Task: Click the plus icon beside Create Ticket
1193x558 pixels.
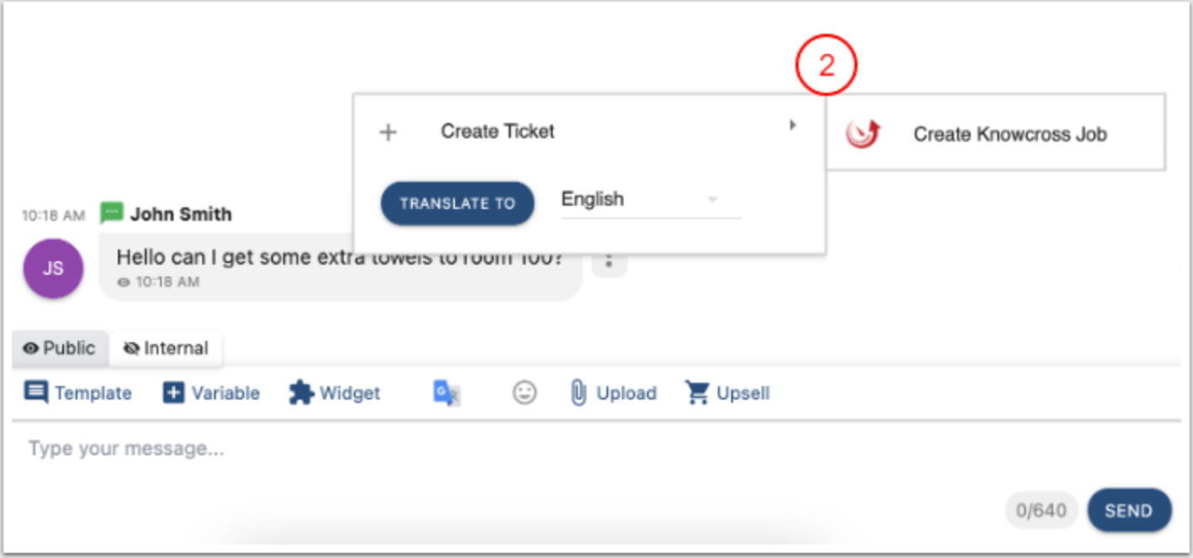Action: point(388,132)
